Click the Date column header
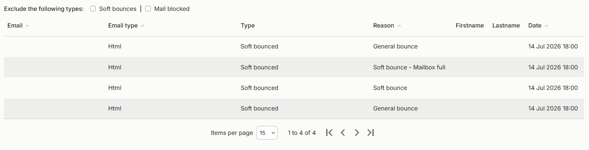Viewport: 589px width, 150px height. click(535, 26)
